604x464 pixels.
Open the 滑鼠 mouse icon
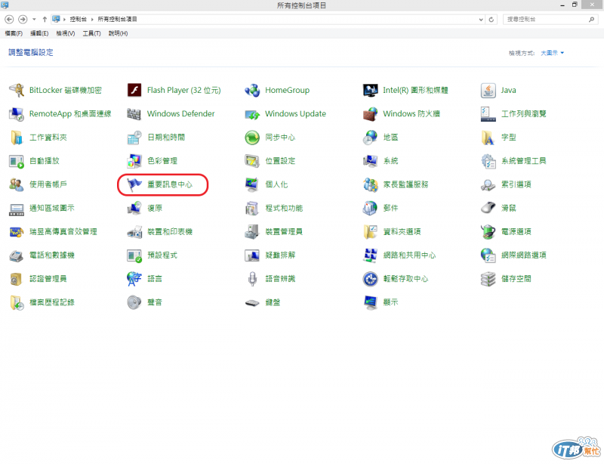[x=488, y=209]
